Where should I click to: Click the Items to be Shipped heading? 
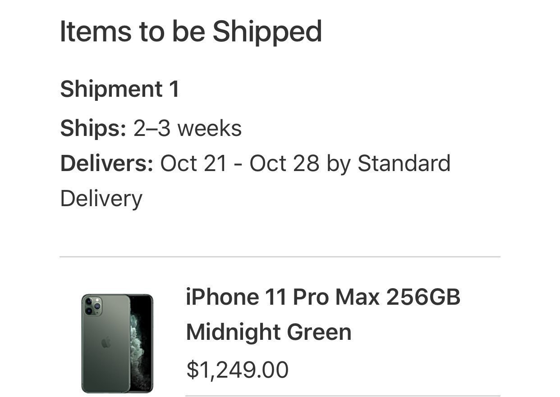point(191,32)
